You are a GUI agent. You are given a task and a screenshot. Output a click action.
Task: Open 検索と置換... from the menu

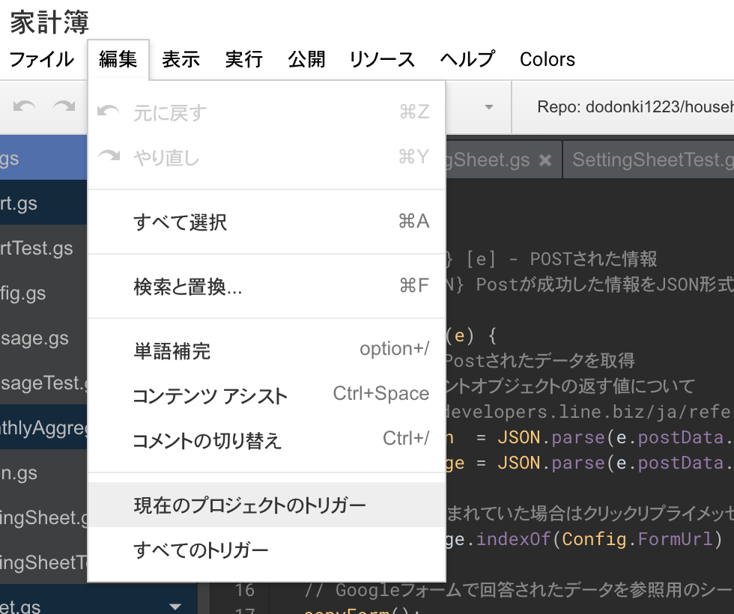[187, 287]
